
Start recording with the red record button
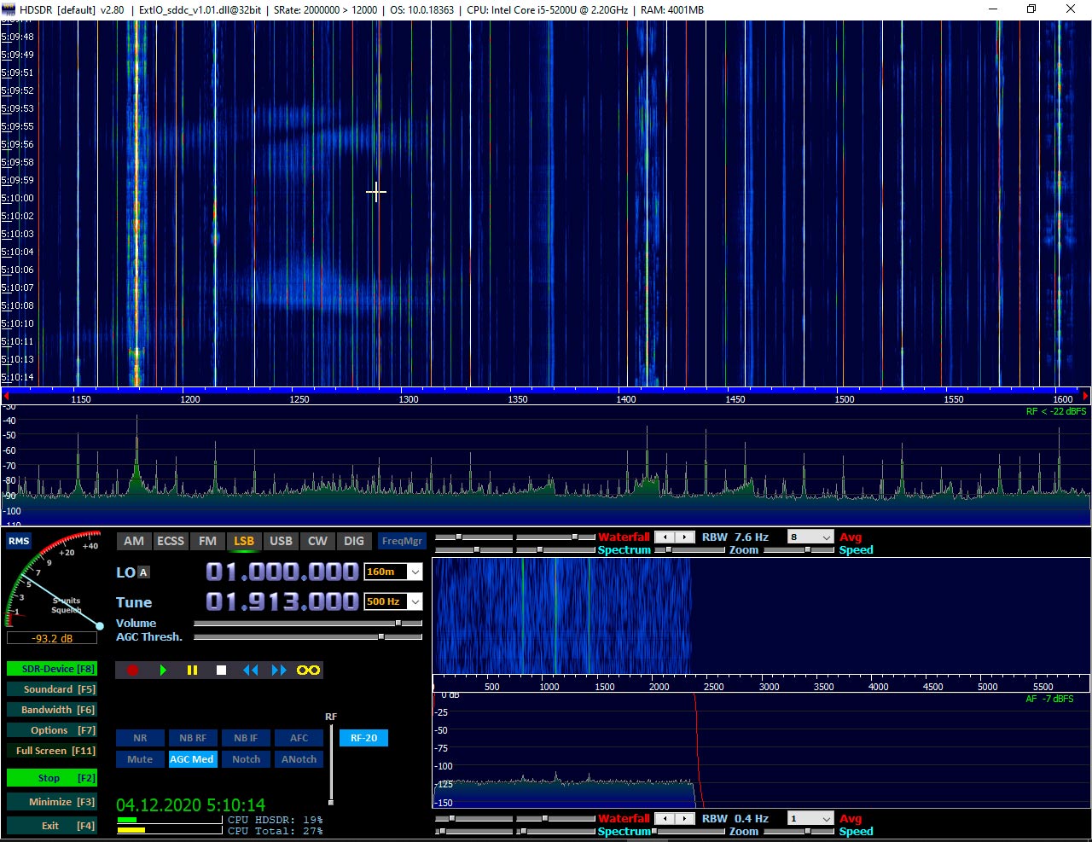click(x=132, y=671)
